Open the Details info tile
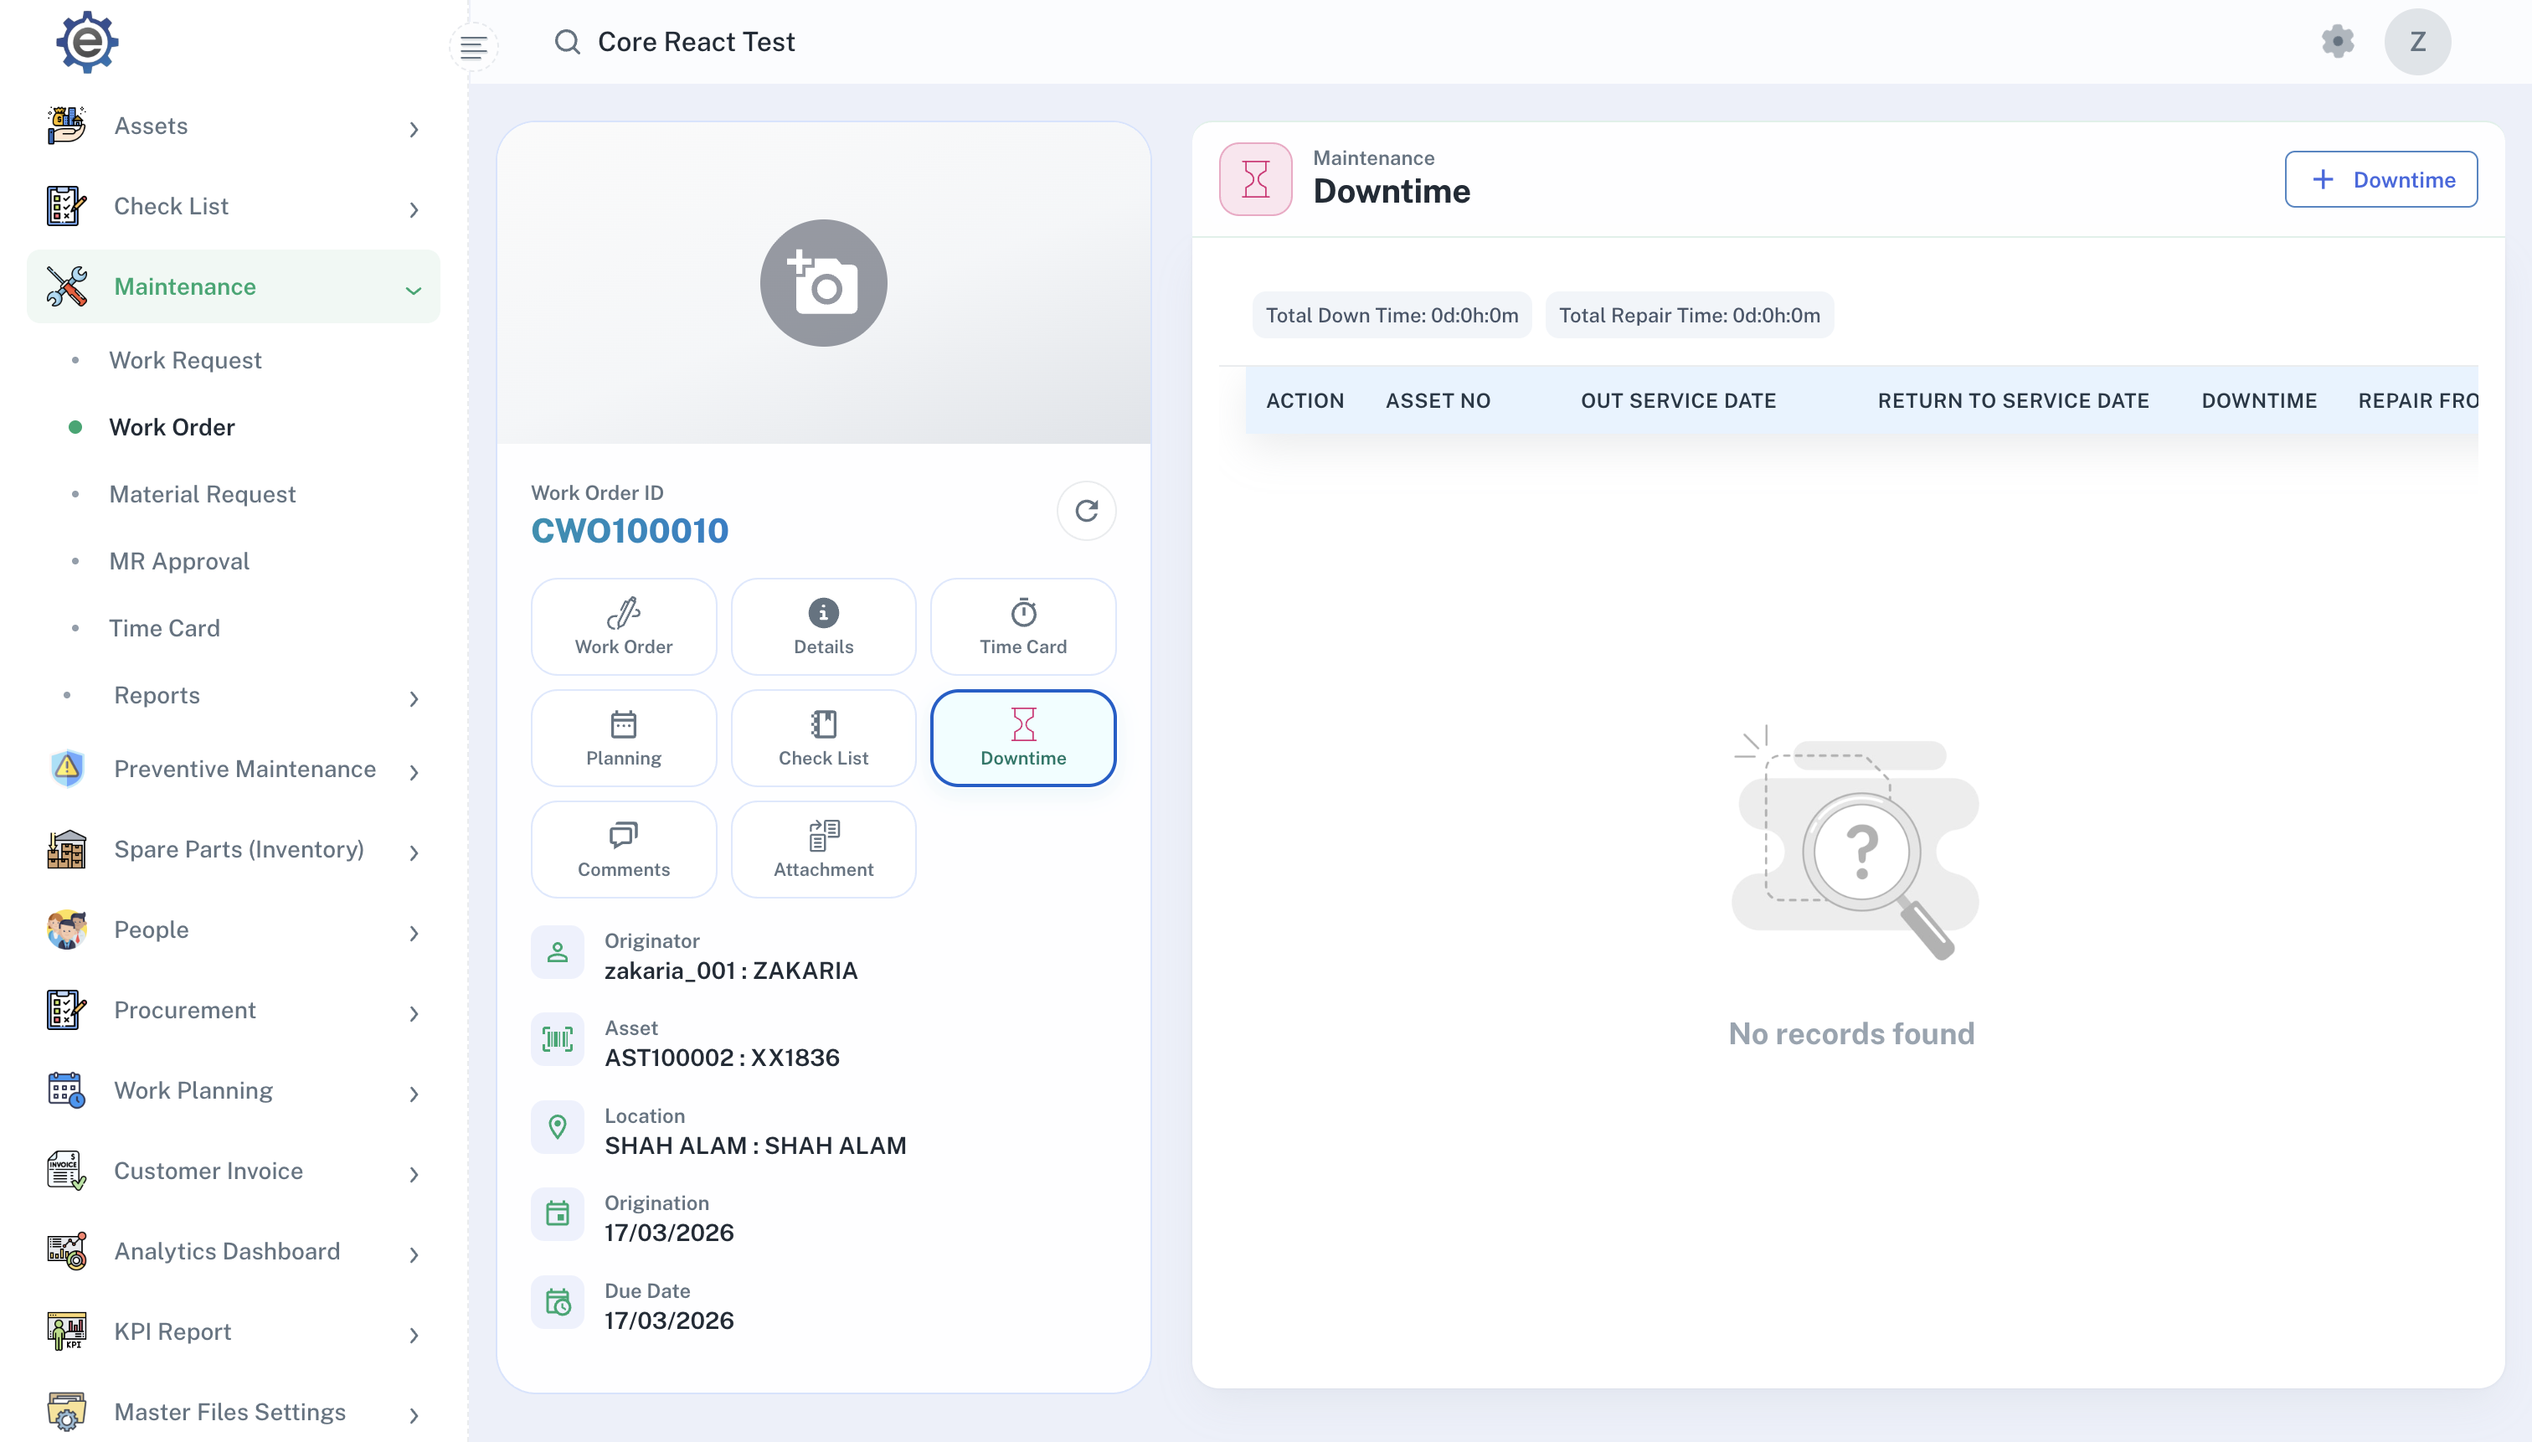 coord(823,626)
